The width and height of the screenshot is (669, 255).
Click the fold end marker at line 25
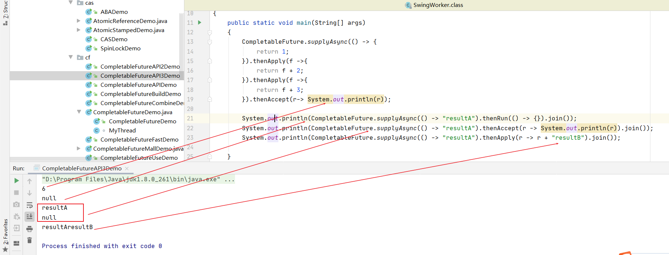pos(210,157)
